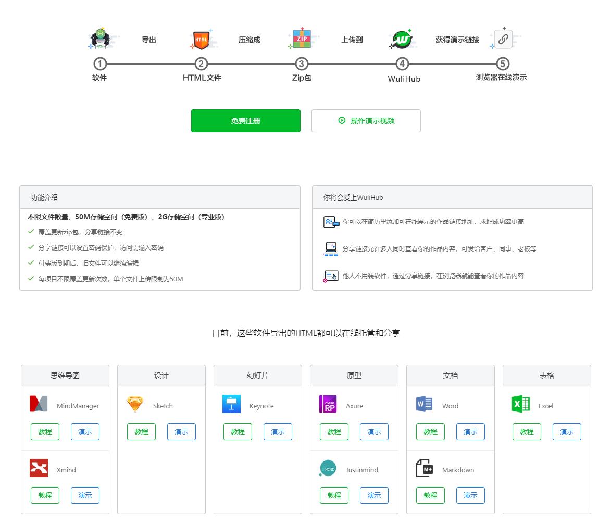The image size is (599, 525).
Task: Click the Markdown file icon
Action: tap(424, 468)
